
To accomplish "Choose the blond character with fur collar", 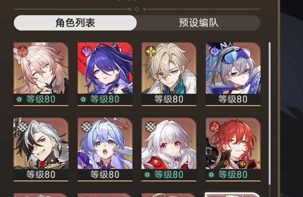I will 169,74.
